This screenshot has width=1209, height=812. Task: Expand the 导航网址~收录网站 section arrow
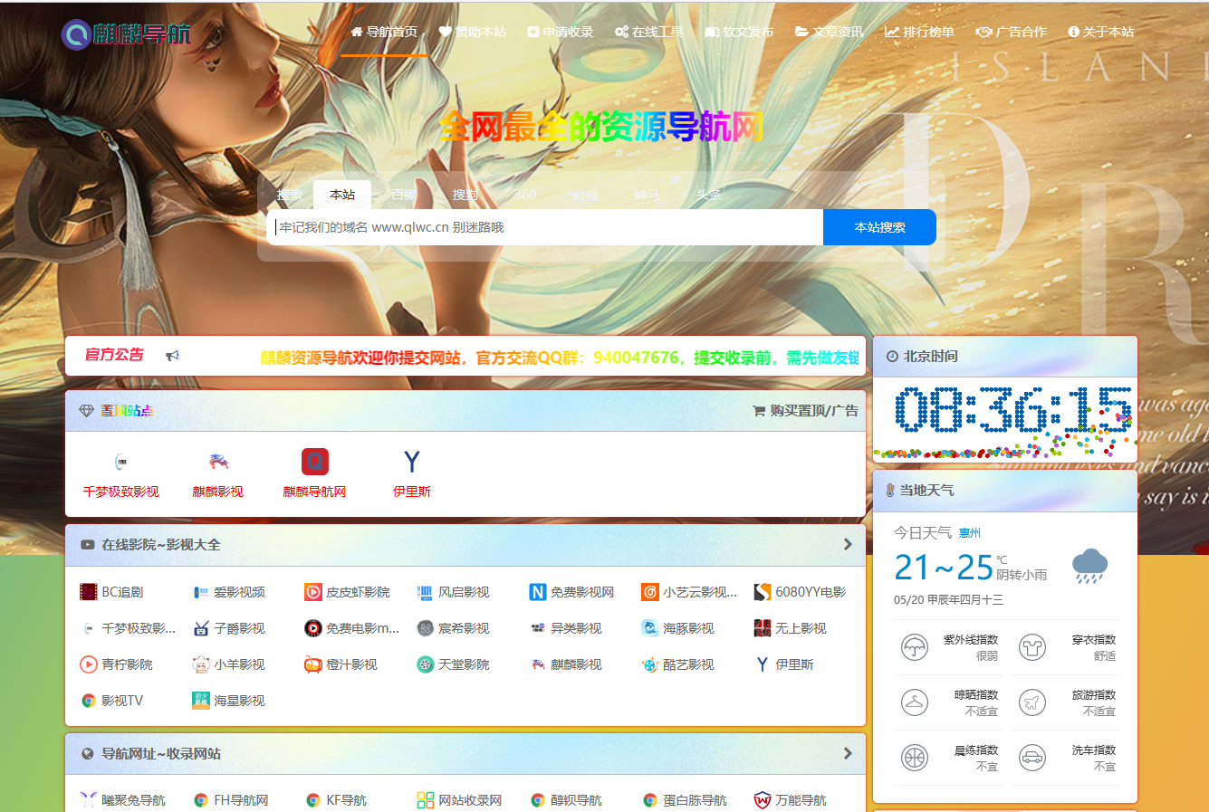tap(848, 753)
